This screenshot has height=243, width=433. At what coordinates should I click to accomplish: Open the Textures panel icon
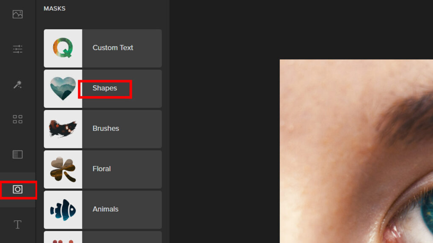(x=17, y=154)
